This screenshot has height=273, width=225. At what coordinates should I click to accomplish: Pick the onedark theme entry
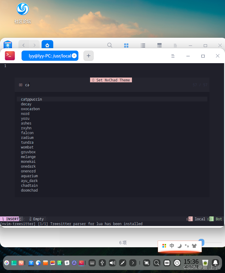coord(28,166)
